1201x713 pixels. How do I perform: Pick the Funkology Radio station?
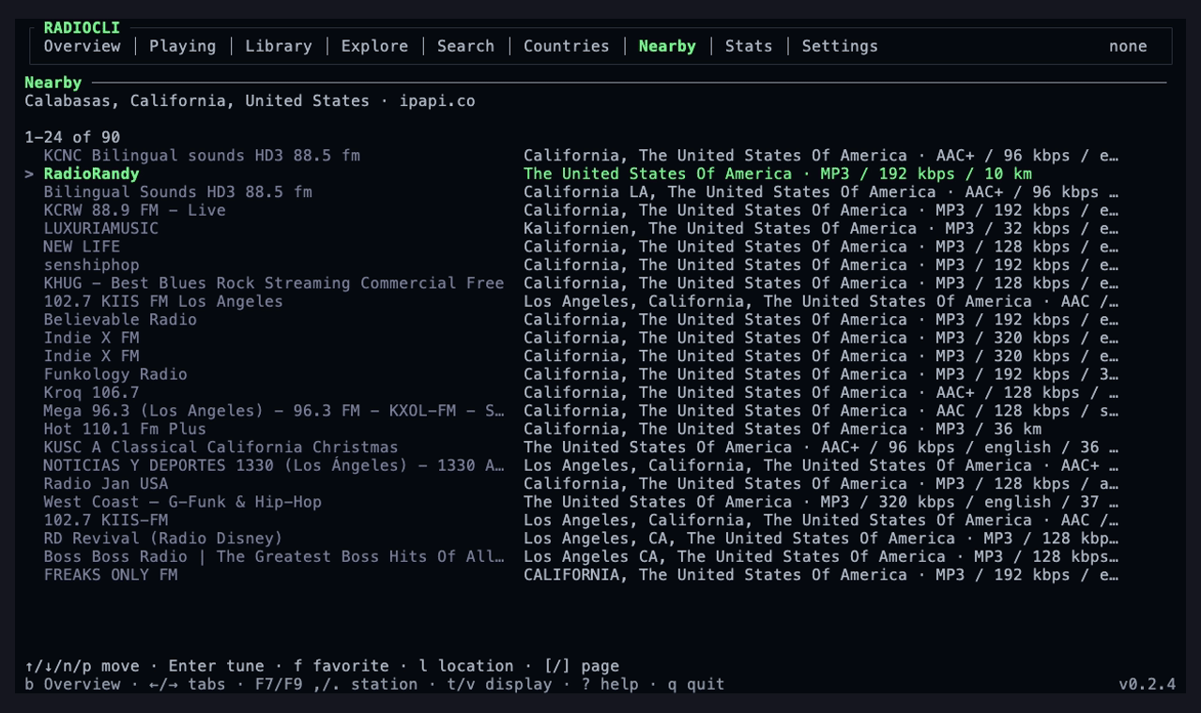tap(581, 374)
